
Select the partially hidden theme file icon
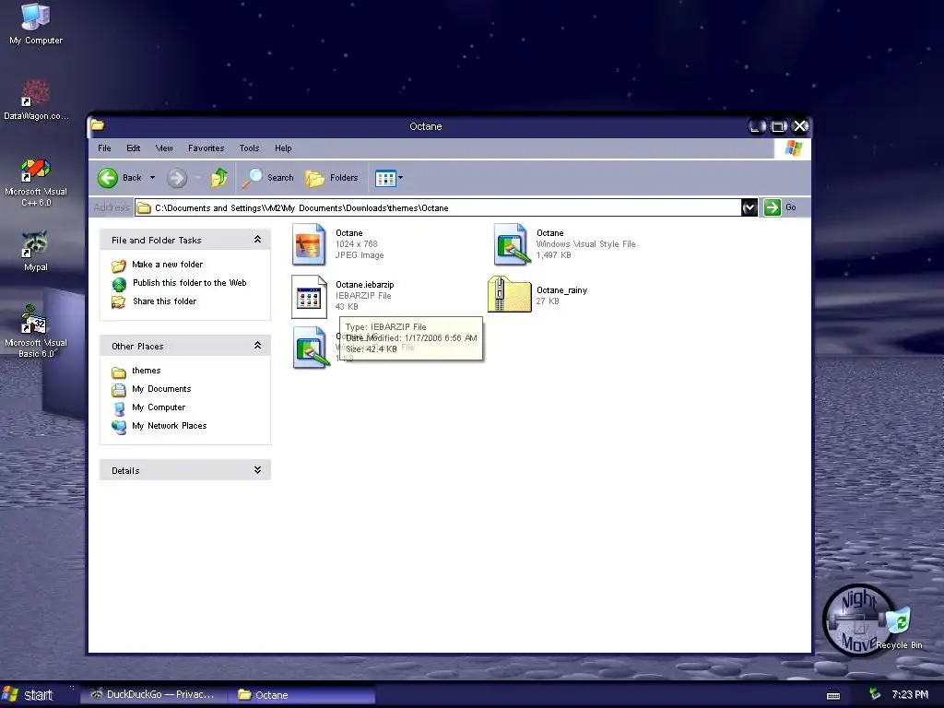311,348
